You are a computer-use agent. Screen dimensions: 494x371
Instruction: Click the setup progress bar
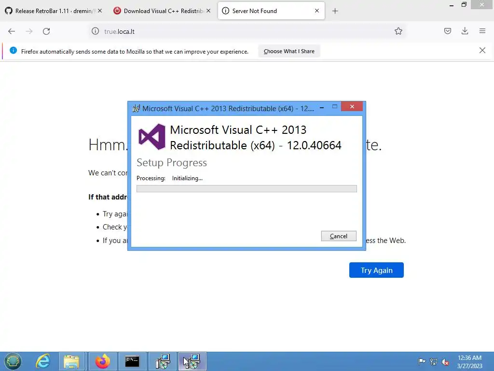pyautogui.click(x=247, y=189)
